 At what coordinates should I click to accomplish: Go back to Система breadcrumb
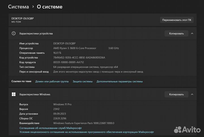18,7
